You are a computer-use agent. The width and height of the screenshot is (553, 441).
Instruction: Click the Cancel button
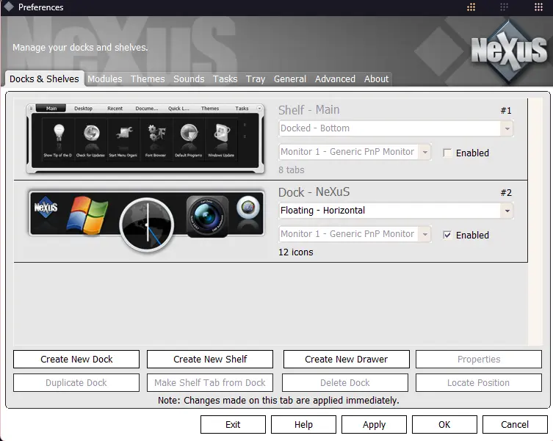click(x=515, y=424)
